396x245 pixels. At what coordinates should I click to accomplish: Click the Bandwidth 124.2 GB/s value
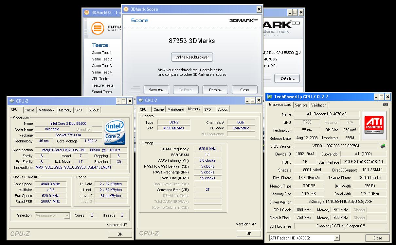370,194
